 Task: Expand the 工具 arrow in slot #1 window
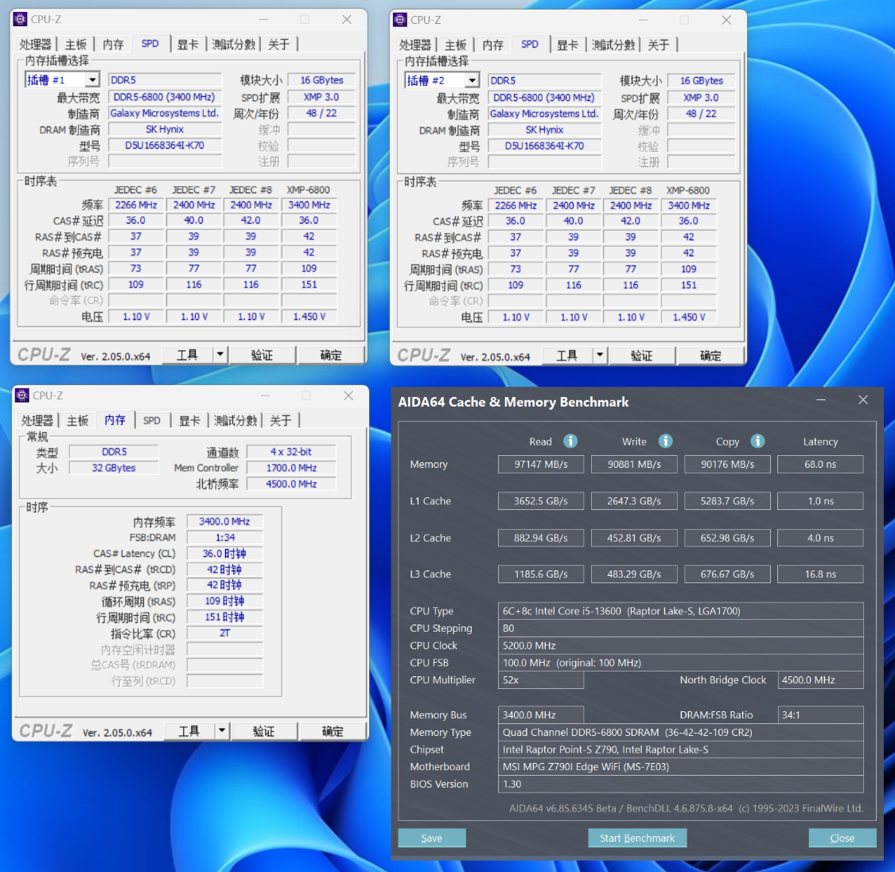click(x=220, y=355)
